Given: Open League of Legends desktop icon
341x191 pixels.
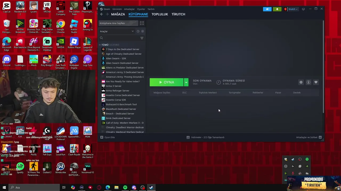Looking at the screenshot, I should tap(88, 44).
